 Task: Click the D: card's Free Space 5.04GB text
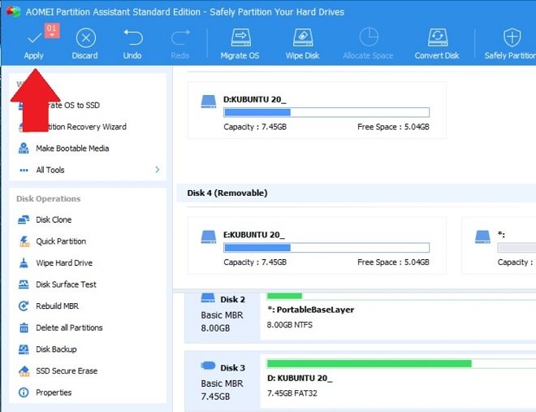click(393, 127)
